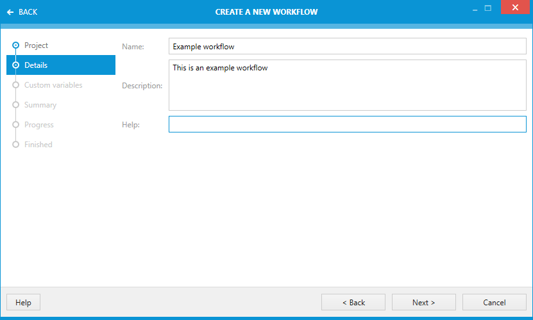The height and width of the screenshot is (320, 533).
Task: Click the Progress step circle marker
Action: (x=15, y=125)
